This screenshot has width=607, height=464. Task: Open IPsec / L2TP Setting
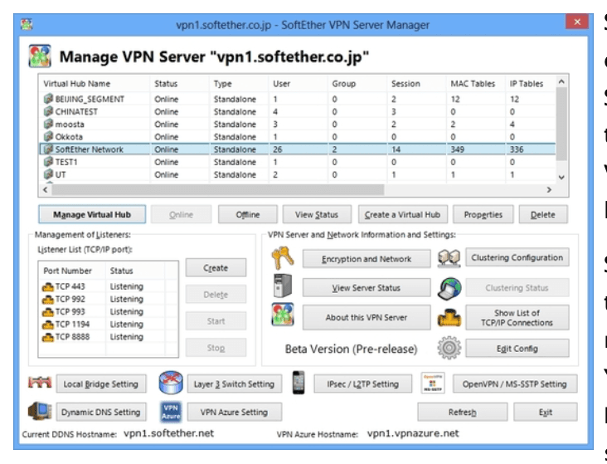pyautogui.click(x=362, y=383)
